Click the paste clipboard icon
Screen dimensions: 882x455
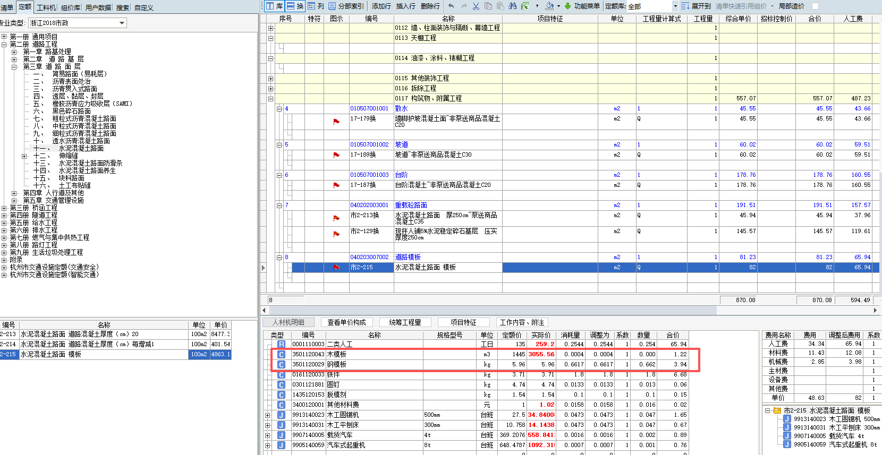coord(500,6)
